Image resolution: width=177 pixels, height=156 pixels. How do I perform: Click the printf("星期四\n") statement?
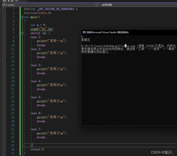point(52,85)
